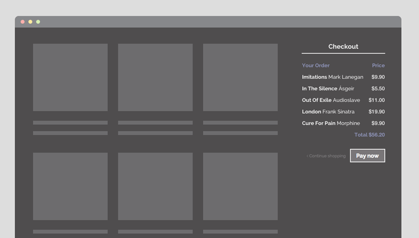Click the green maximize dot in title bar
419x238 pixels.
pos(38,22)
